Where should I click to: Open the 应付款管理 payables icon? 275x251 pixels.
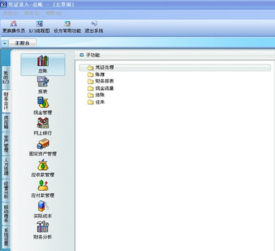click(43, 189)
